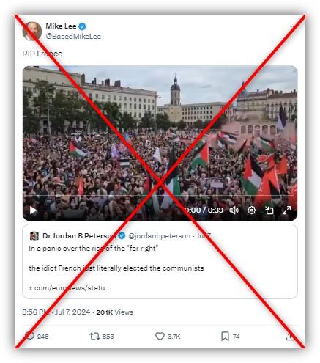Open video settings gear
Viewport: 320px width, 363px height.
point(251,210)
